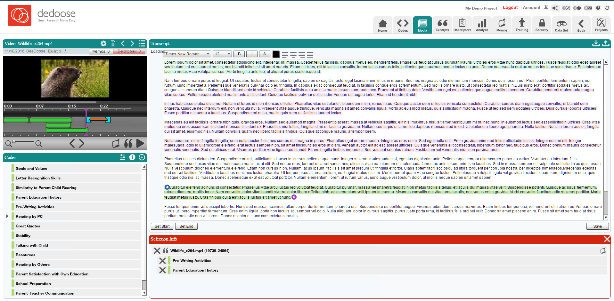Click the Set End button
614x301 pixels.
pos(186,226)
